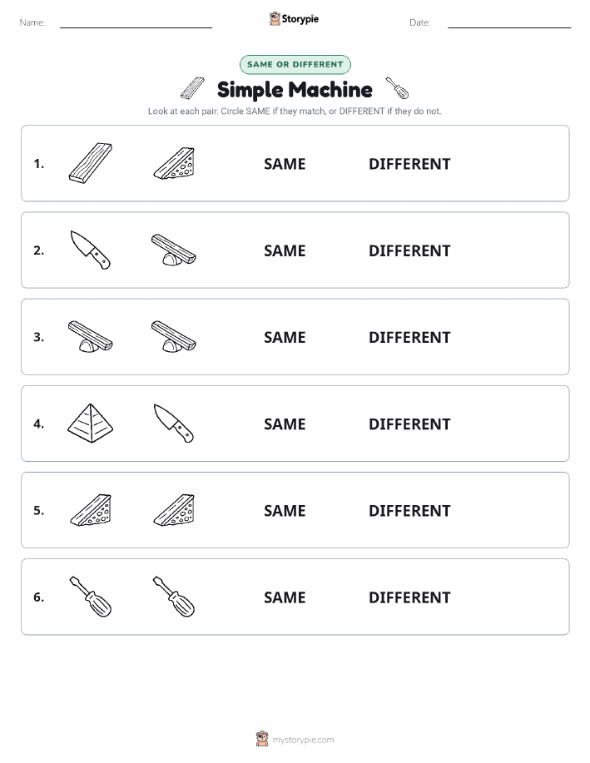Choose SAME for pair 3

click(285, 337)
